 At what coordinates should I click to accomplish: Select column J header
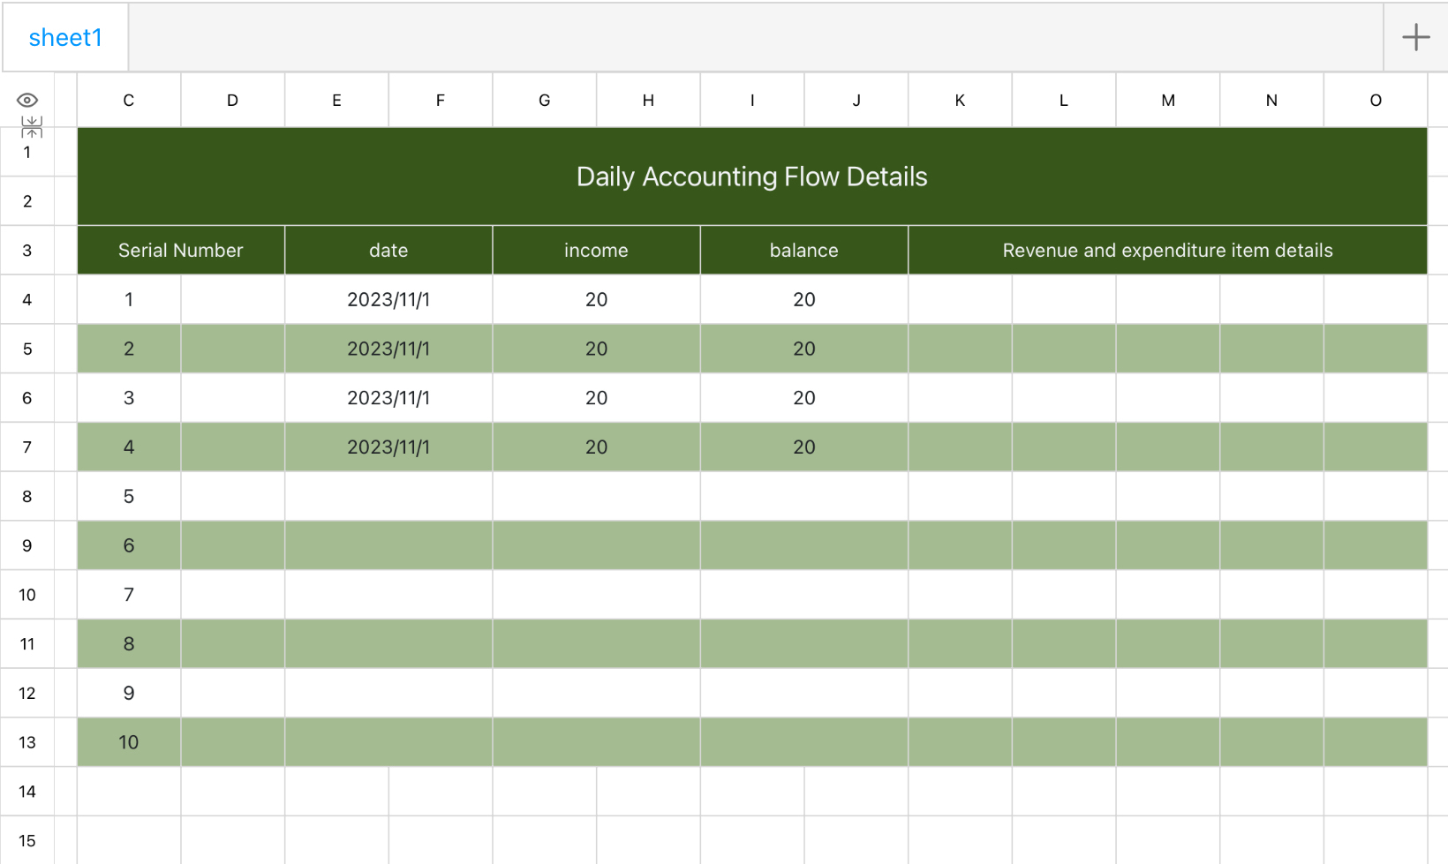[x=856, y=101]
